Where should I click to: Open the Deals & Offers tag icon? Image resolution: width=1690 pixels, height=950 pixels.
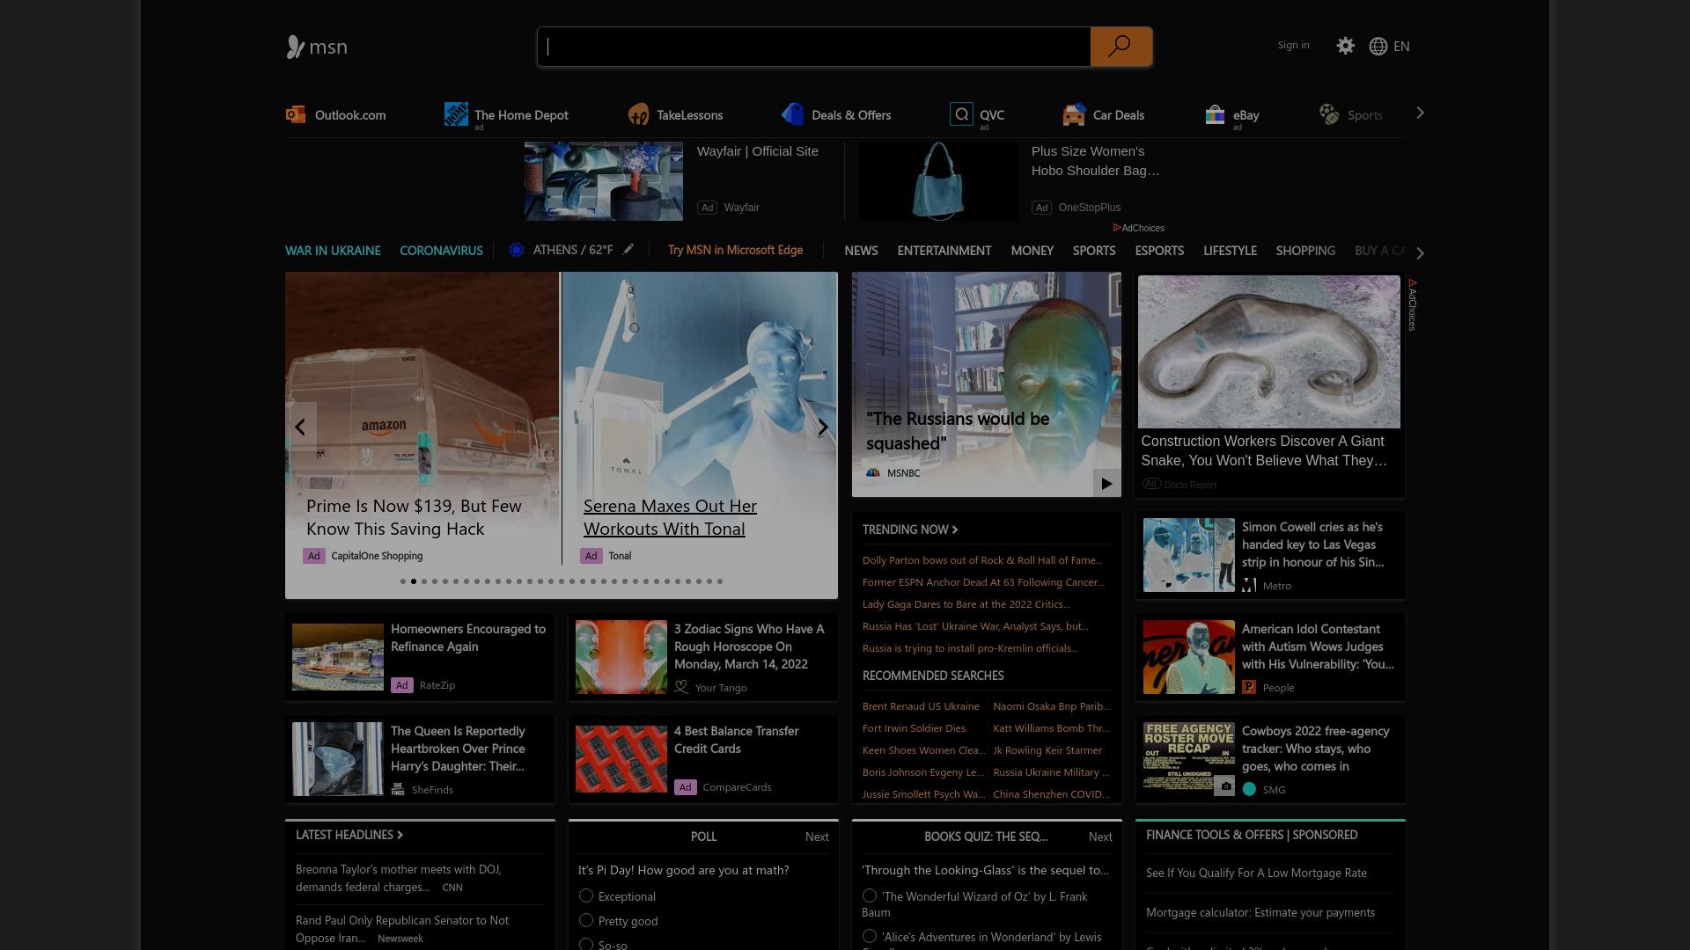click(x=792, y=114)
